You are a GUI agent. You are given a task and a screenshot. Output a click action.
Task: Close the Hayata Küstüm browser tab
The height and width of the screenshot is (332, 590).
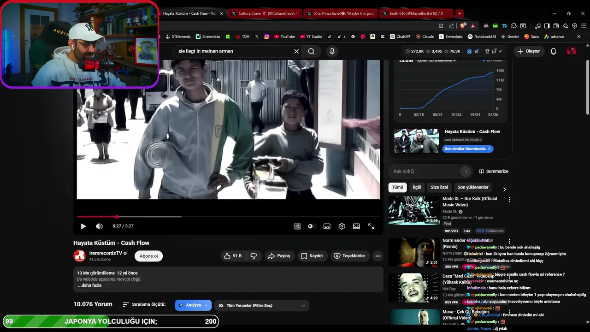point(222,13)
